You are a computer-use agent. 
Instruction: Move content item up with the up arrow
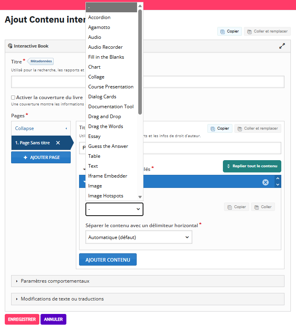[x=278, y=179]
